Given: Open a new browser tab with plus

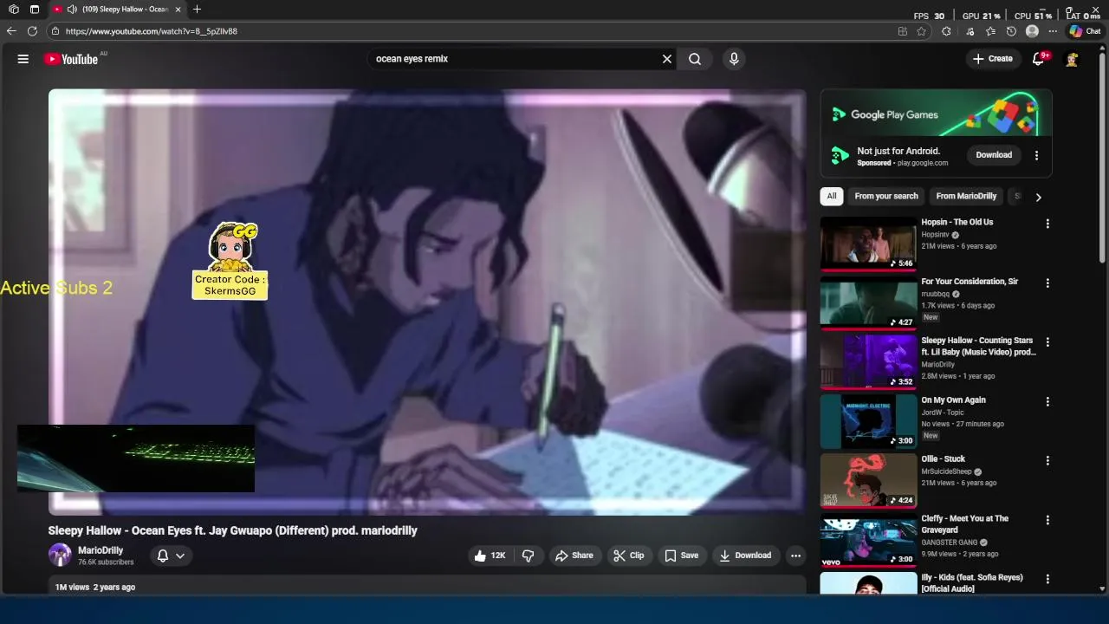Looking at the screenshot, I should (197, 10).
